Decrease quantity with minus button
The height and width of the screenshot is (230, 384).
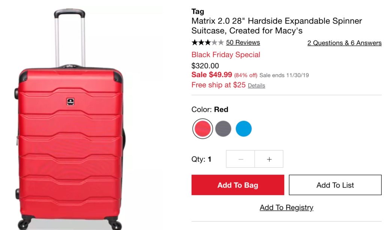pyautogui.click(x=240, y=159)
